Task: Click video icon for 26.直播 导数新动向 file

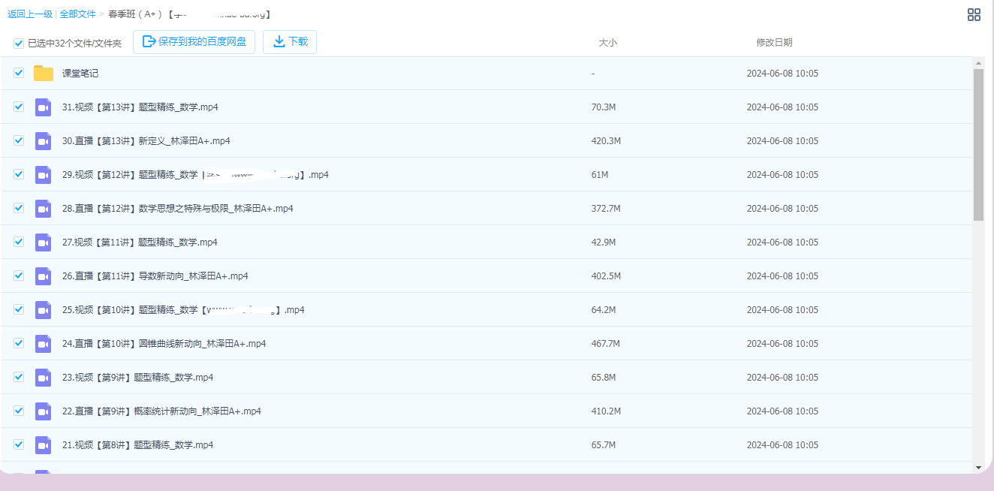Action: click(x=43, y=276)
